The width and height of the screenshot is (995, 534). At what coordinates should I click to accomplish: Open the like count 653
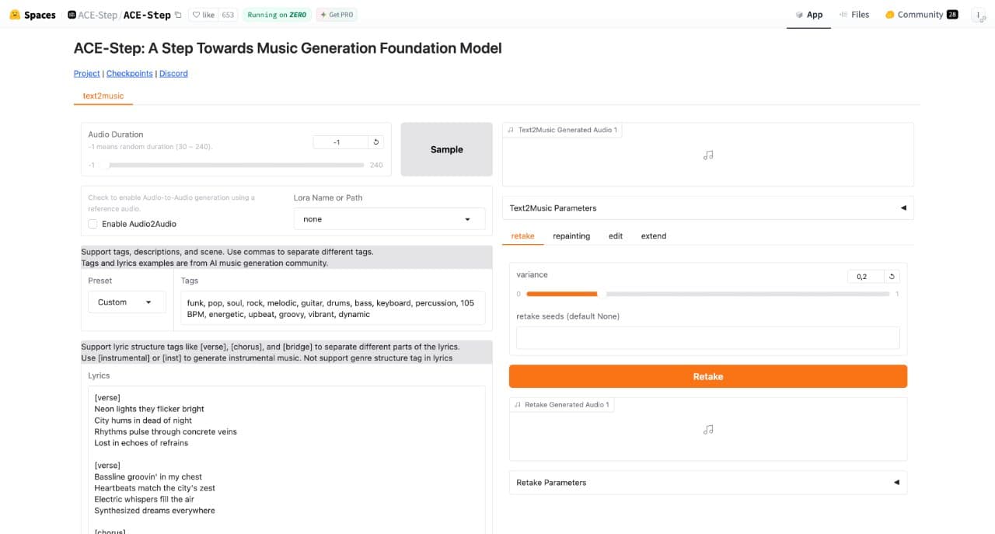[228, 15]
